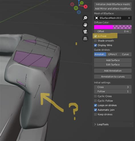The width and height of the screenshot is (135, 141).
Task: Click the green Y axis gizmo handle
Action: tap(82, 3)
